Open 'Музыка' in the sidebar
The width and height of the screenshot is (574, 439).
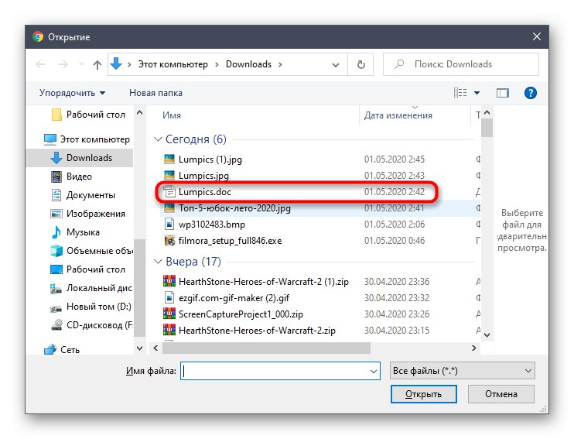click(x=75, y=232)
